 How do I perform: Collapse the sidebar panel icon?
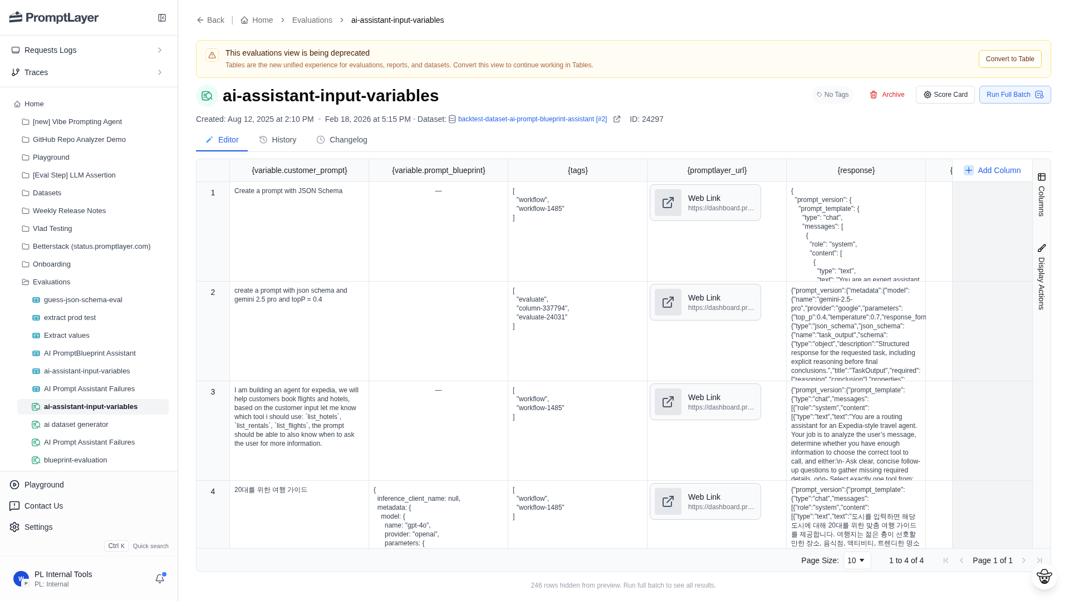tap(162, 18)
